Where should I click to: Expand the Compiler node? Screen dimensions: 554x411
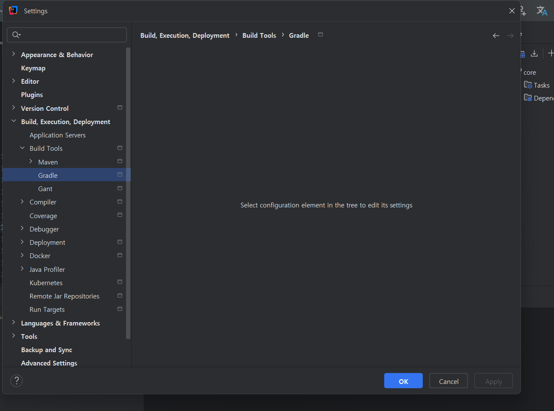pyautogui.click(x=22, y=201)
